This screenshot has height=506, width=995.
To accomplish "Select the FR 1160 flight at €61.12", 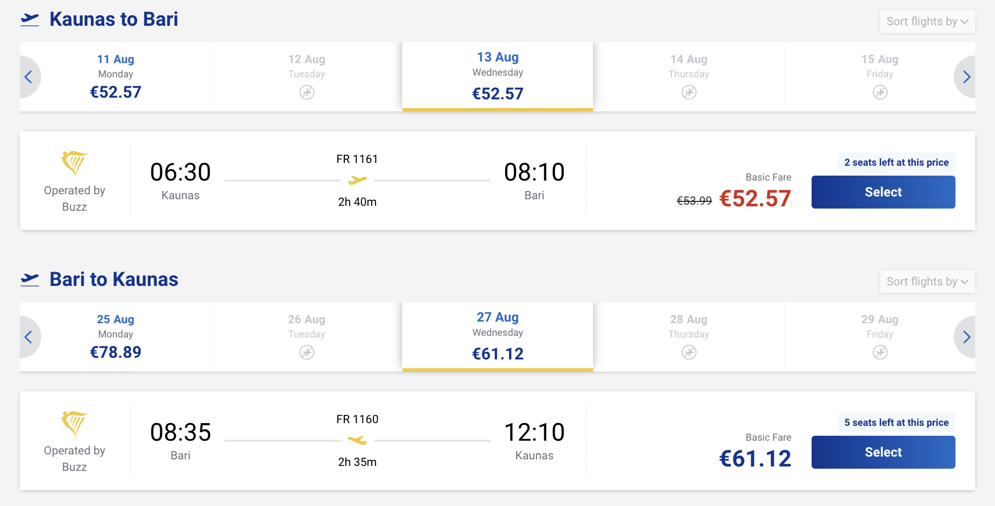I will pyautogui.click(x=883, y=452).
